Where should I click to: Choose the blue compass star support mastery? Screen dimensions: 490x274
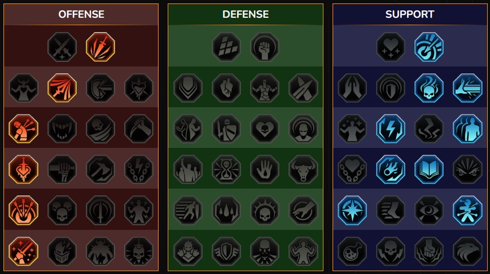(x=352, y=210)
